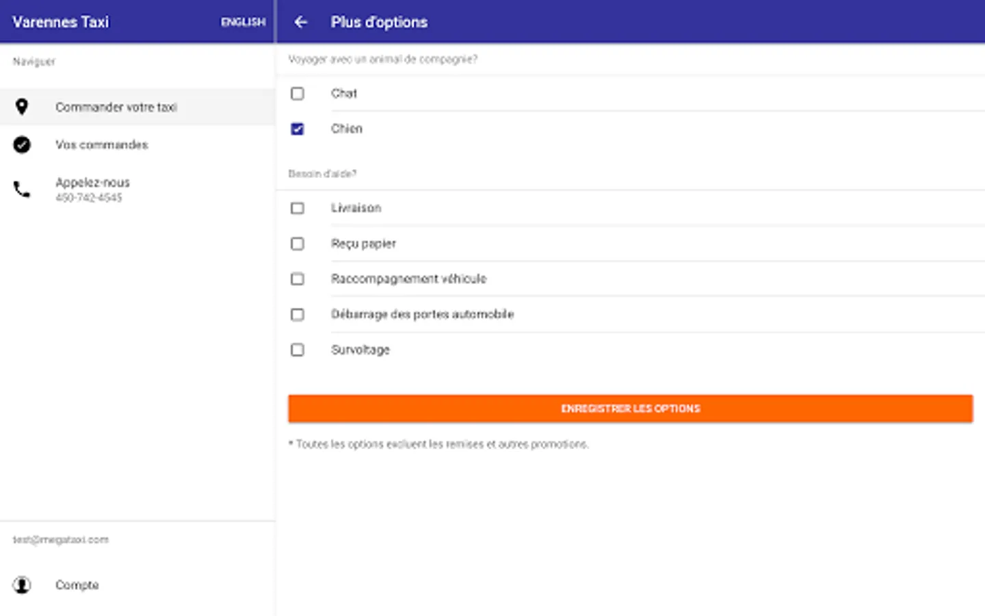985x616 pixels.
Task: Uncheck the Chien checkbox
Action: click(x=298, y=129)
